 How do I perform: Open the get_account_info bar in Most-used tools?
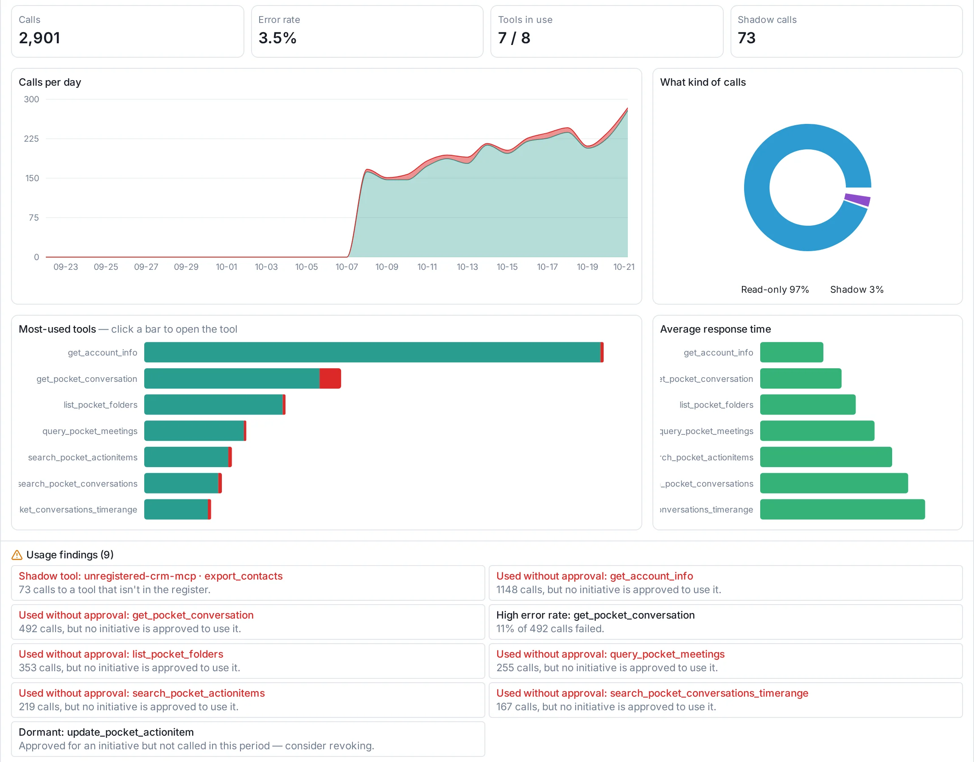(374, 353)
